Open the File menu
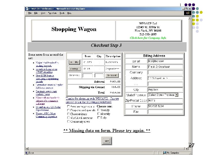This screenshot has height=155, width=207. pos(30,13)
